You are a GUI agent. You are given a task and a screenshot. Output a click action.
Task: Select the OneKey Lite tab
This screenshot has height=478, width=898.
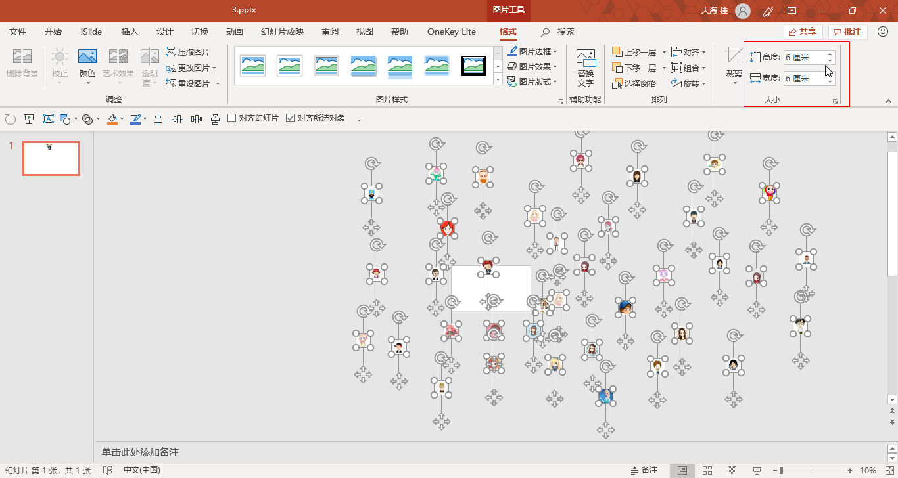coord(452,32)
